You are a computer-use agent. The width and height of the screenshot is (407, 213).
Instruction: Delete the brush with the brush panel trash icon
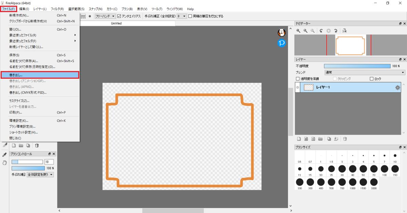click(x=37, y=146)
